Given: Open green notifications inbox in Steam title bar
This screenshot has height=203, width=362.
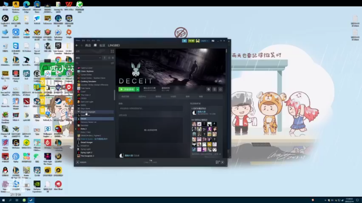Looking at the screenshot, I should coord(191,41).
